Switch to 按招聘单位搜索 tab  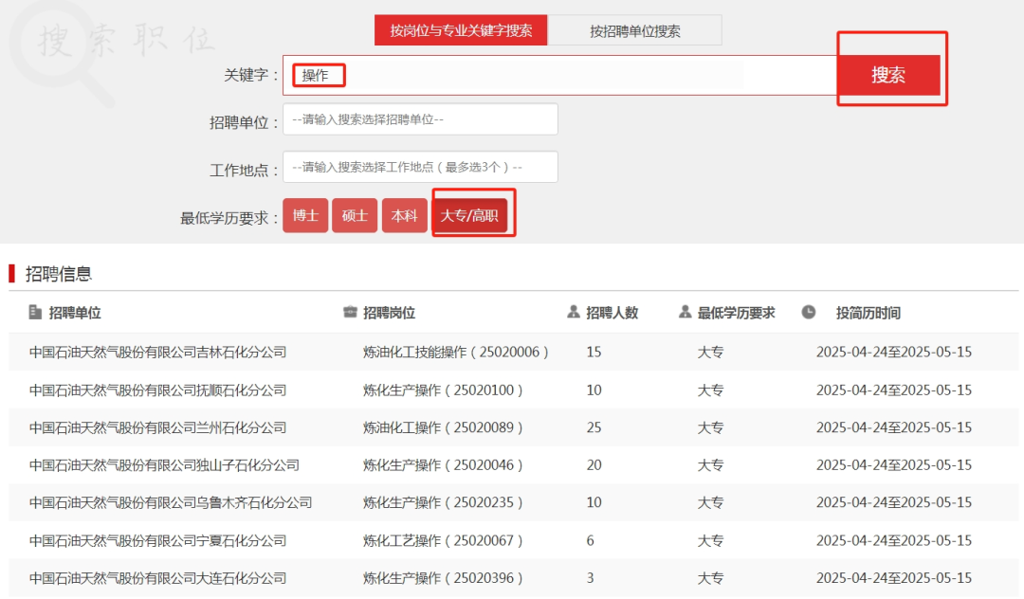634,30
